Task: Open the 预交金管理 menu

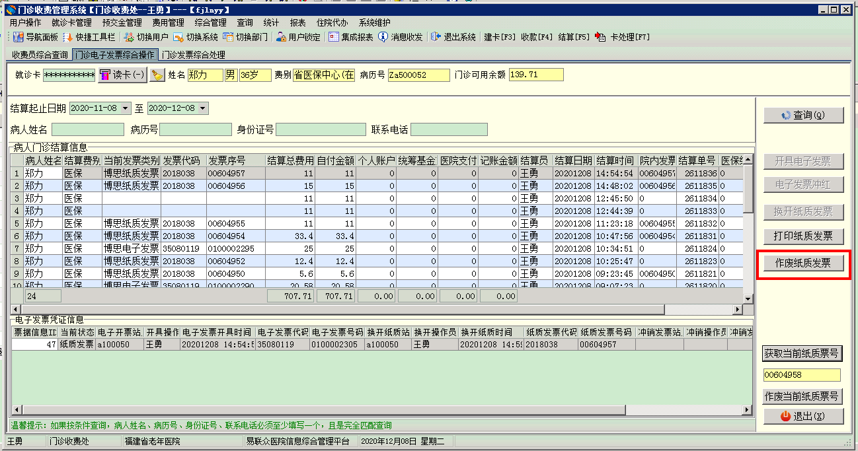Action: coord(122,22)
